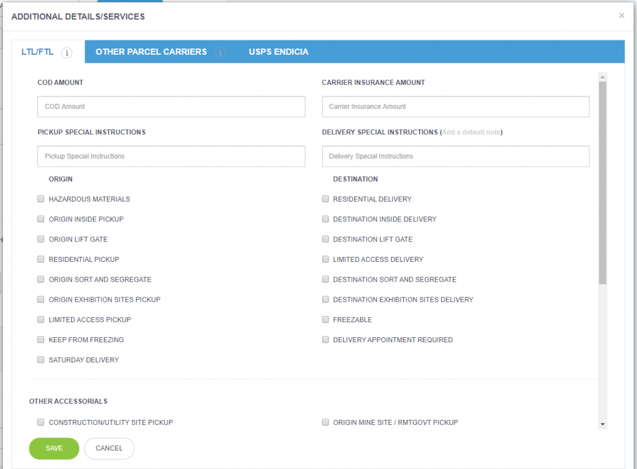Check Residential Delivery at destination
Screen dimensions: 637x469
tap(325, 198)
